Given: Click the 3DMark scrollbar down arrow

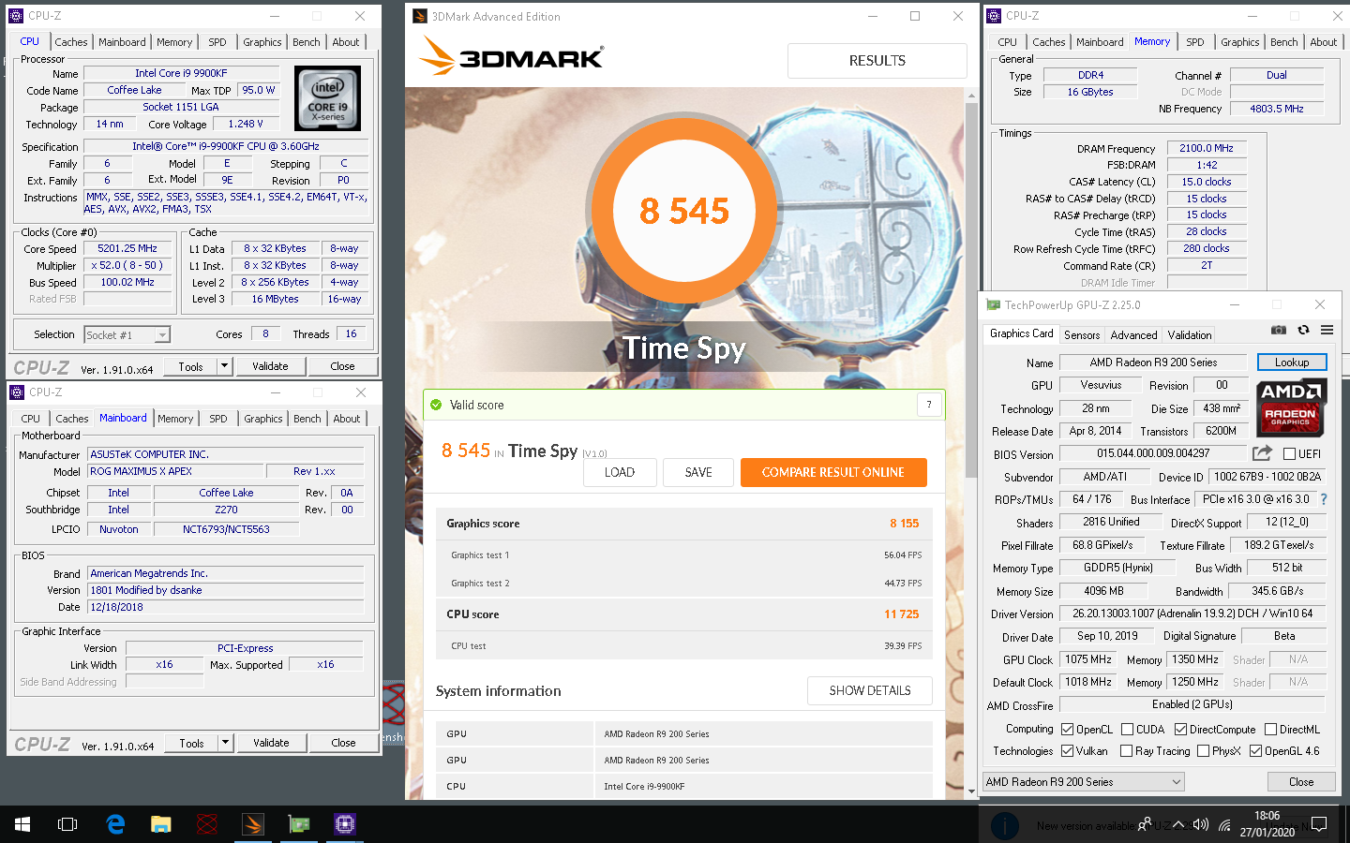Looking at the screenshot, I should [971, 791].
